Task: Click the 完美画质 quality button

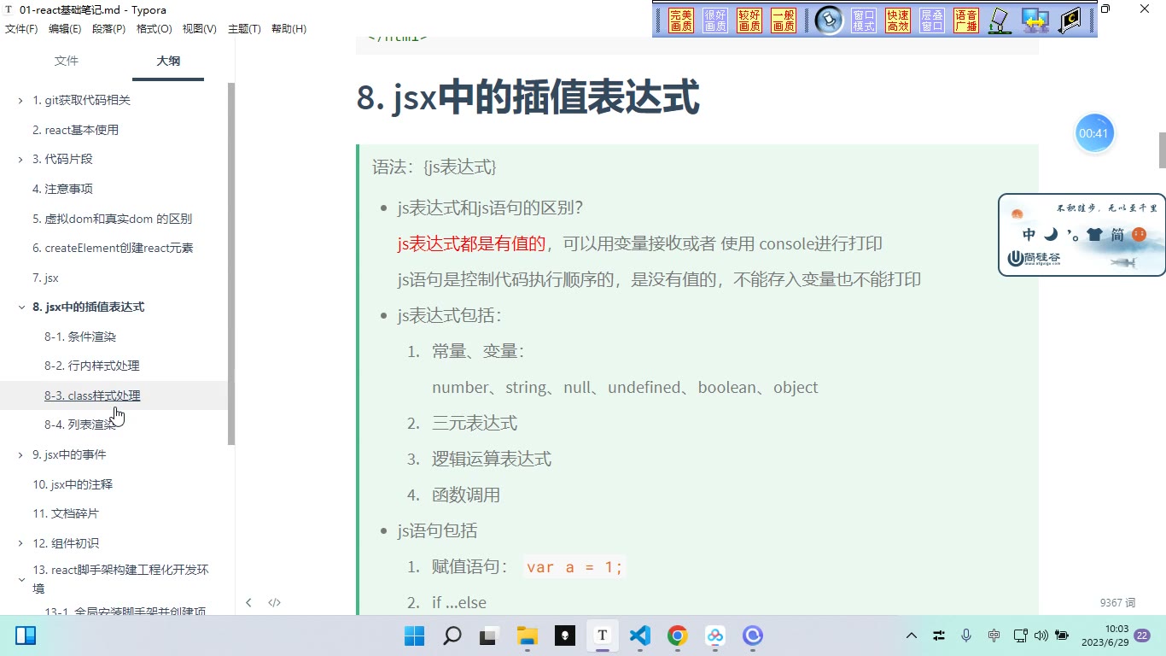Action: point(681,20)
